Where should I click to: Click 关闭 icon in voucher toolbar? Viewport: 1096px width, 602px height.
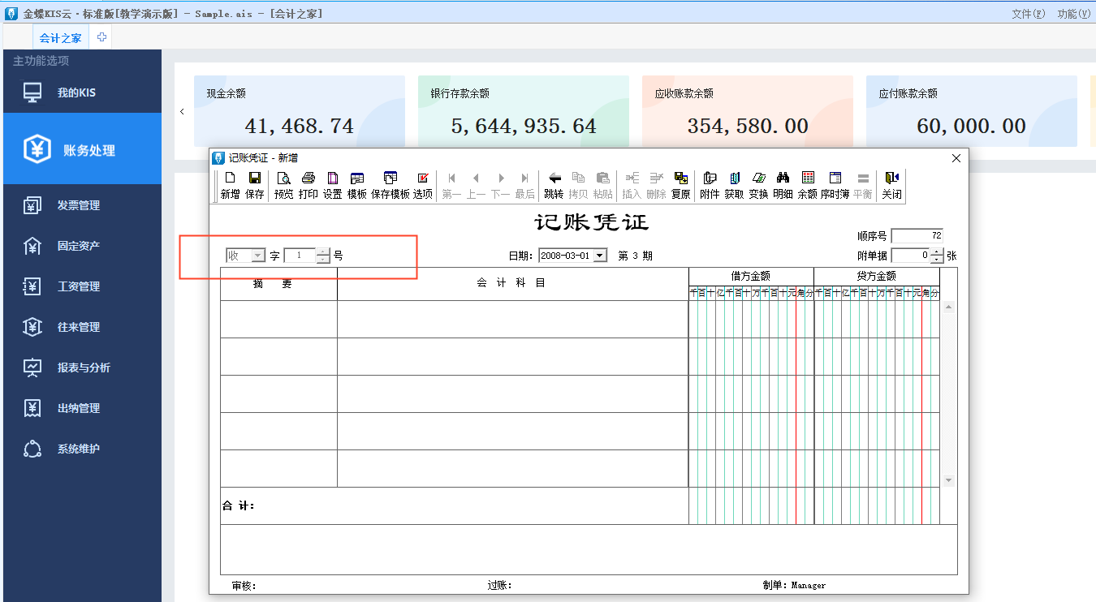coord(891,185)
